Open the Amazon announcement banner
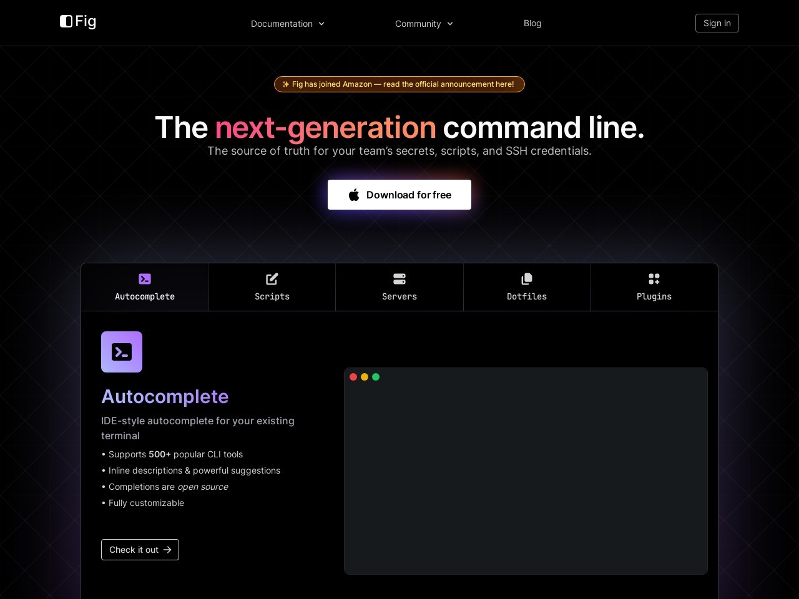 point(399,84)
